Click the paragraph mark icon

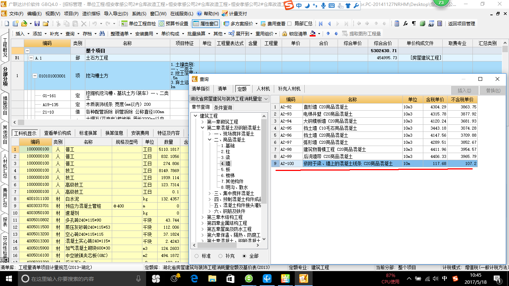414,23
